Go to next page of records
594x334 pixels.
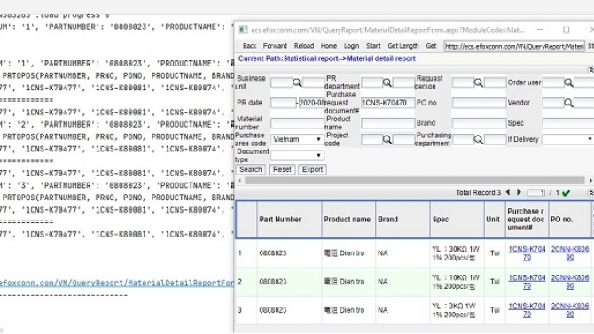(519, 192)
